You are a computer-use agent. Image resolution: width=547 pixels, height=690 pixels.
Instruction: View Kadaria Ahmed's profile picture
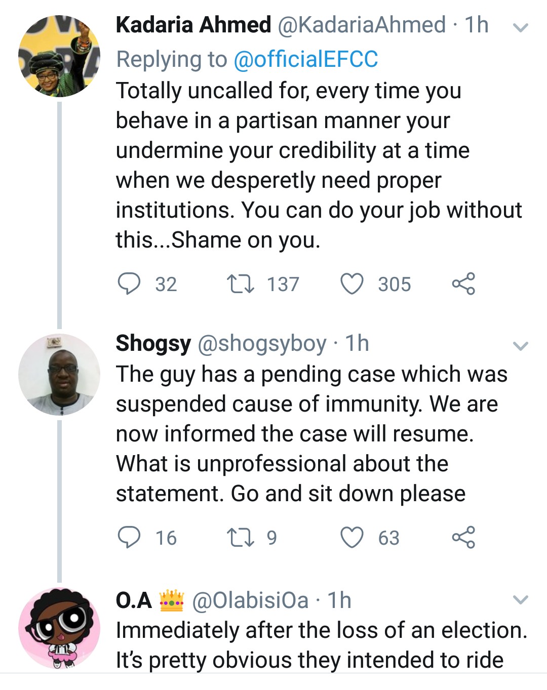pos(59,56)
